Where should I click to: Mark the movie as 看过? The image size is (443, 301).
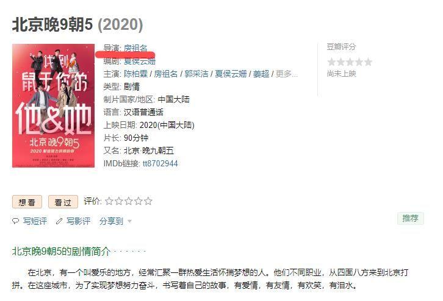[63, 202]
